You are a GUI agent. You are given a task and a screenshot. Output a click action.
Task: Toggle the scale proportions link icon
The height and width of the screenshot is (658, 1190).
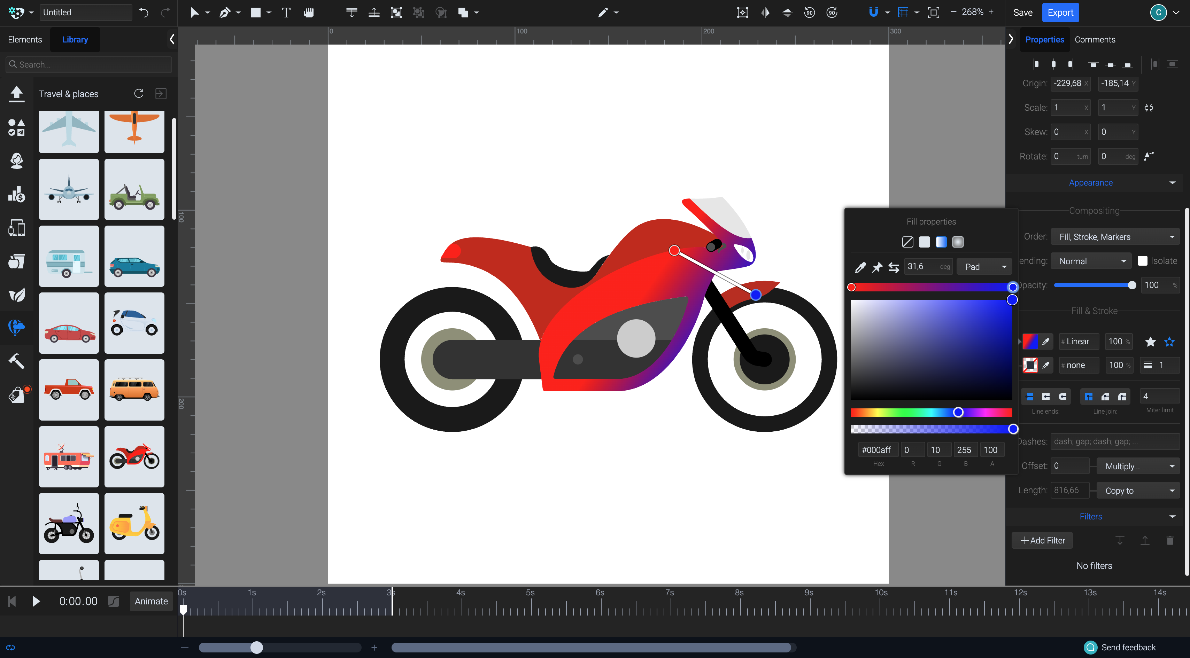pyautogui.click(x=1149, y=108)
